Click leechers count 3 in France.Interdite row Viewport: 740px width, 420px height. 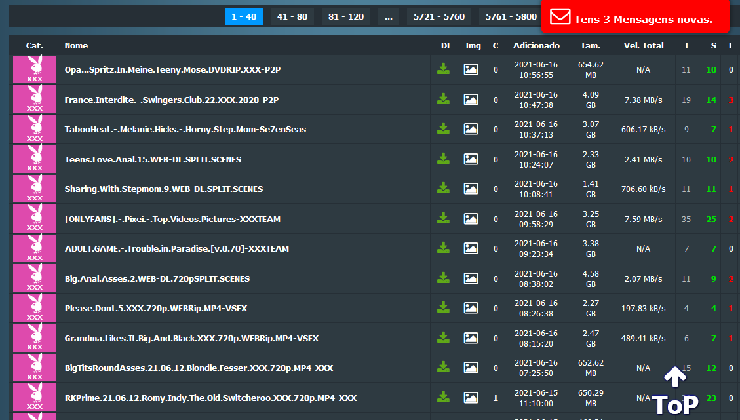pyautogui.click(x=731, y=100)
